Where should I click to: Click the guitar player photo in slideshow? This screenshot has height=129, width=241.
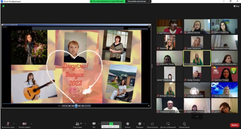34,87
